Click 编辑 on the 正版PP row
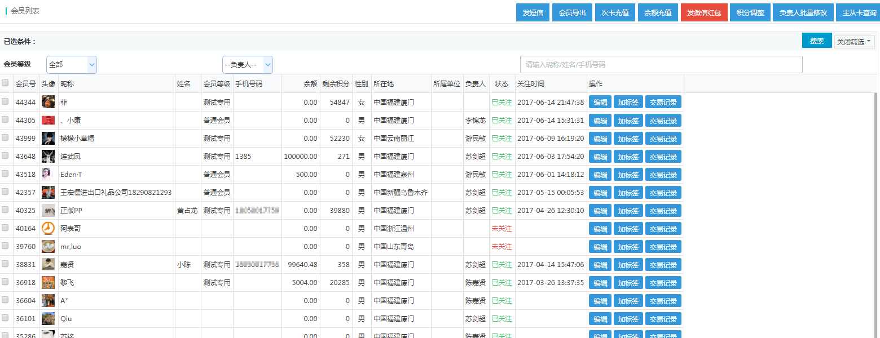 [x=600, y=210]
